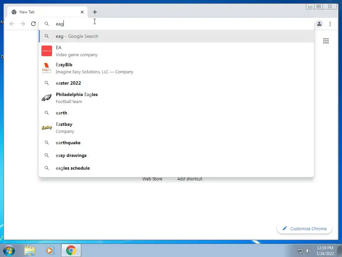342x257 pixels.
Task: Open the Web Store shortcut
Action: click(x=152, y=179)
